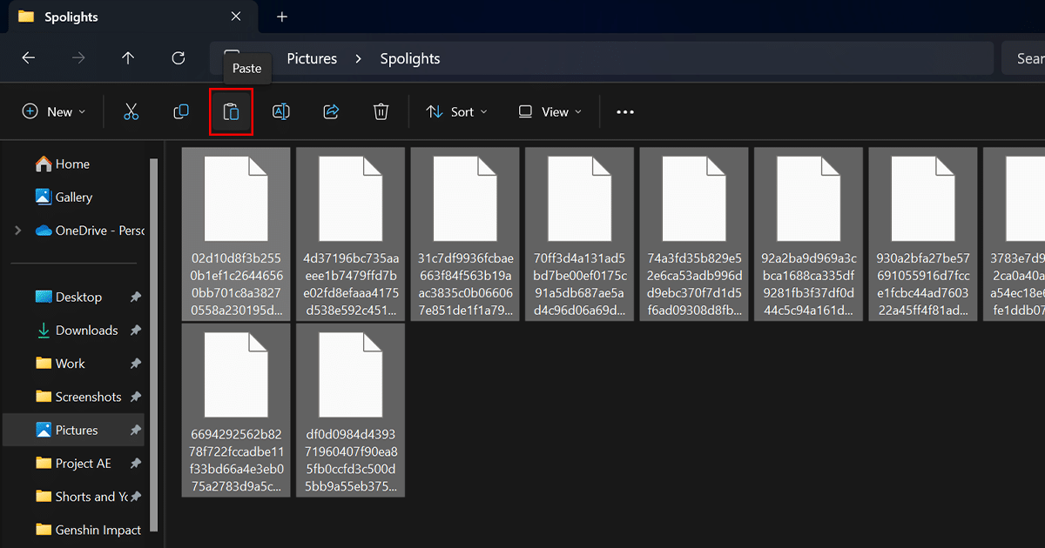Screen dimensions: 1045x548
Task: Share the selected items
Action: click(x=330, y=111)
